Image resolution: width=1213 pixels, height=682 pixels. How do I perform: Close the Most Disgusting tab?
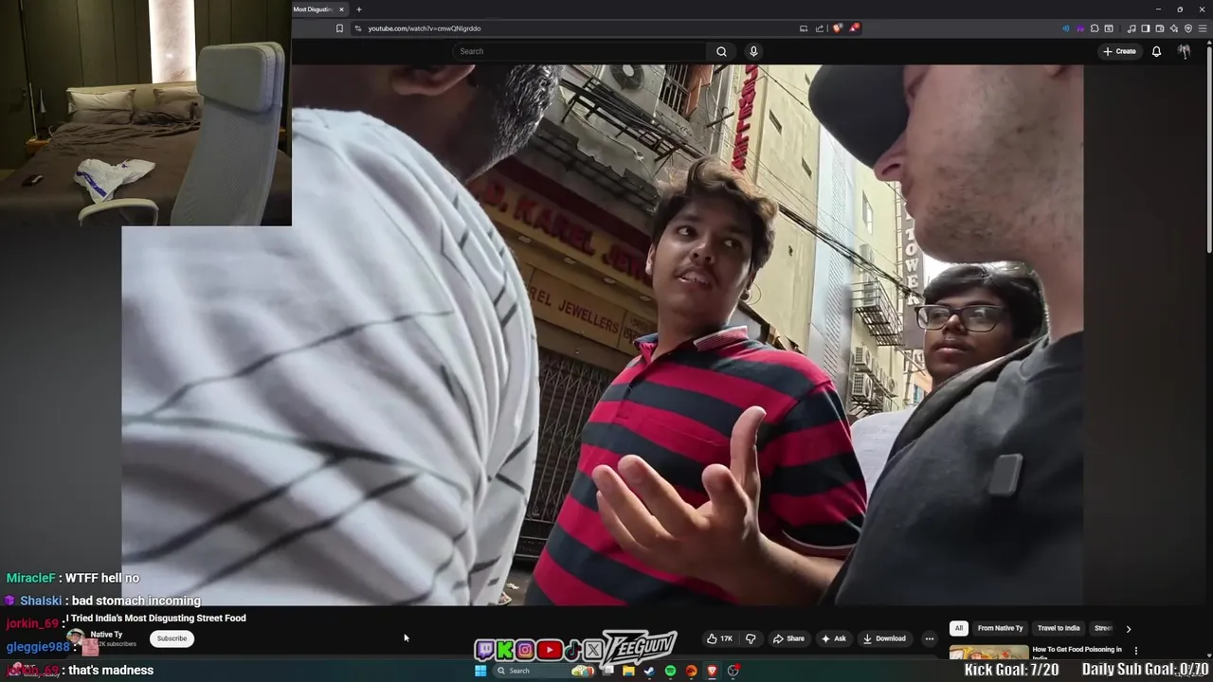pyautogui.click(x=341, y=9)
